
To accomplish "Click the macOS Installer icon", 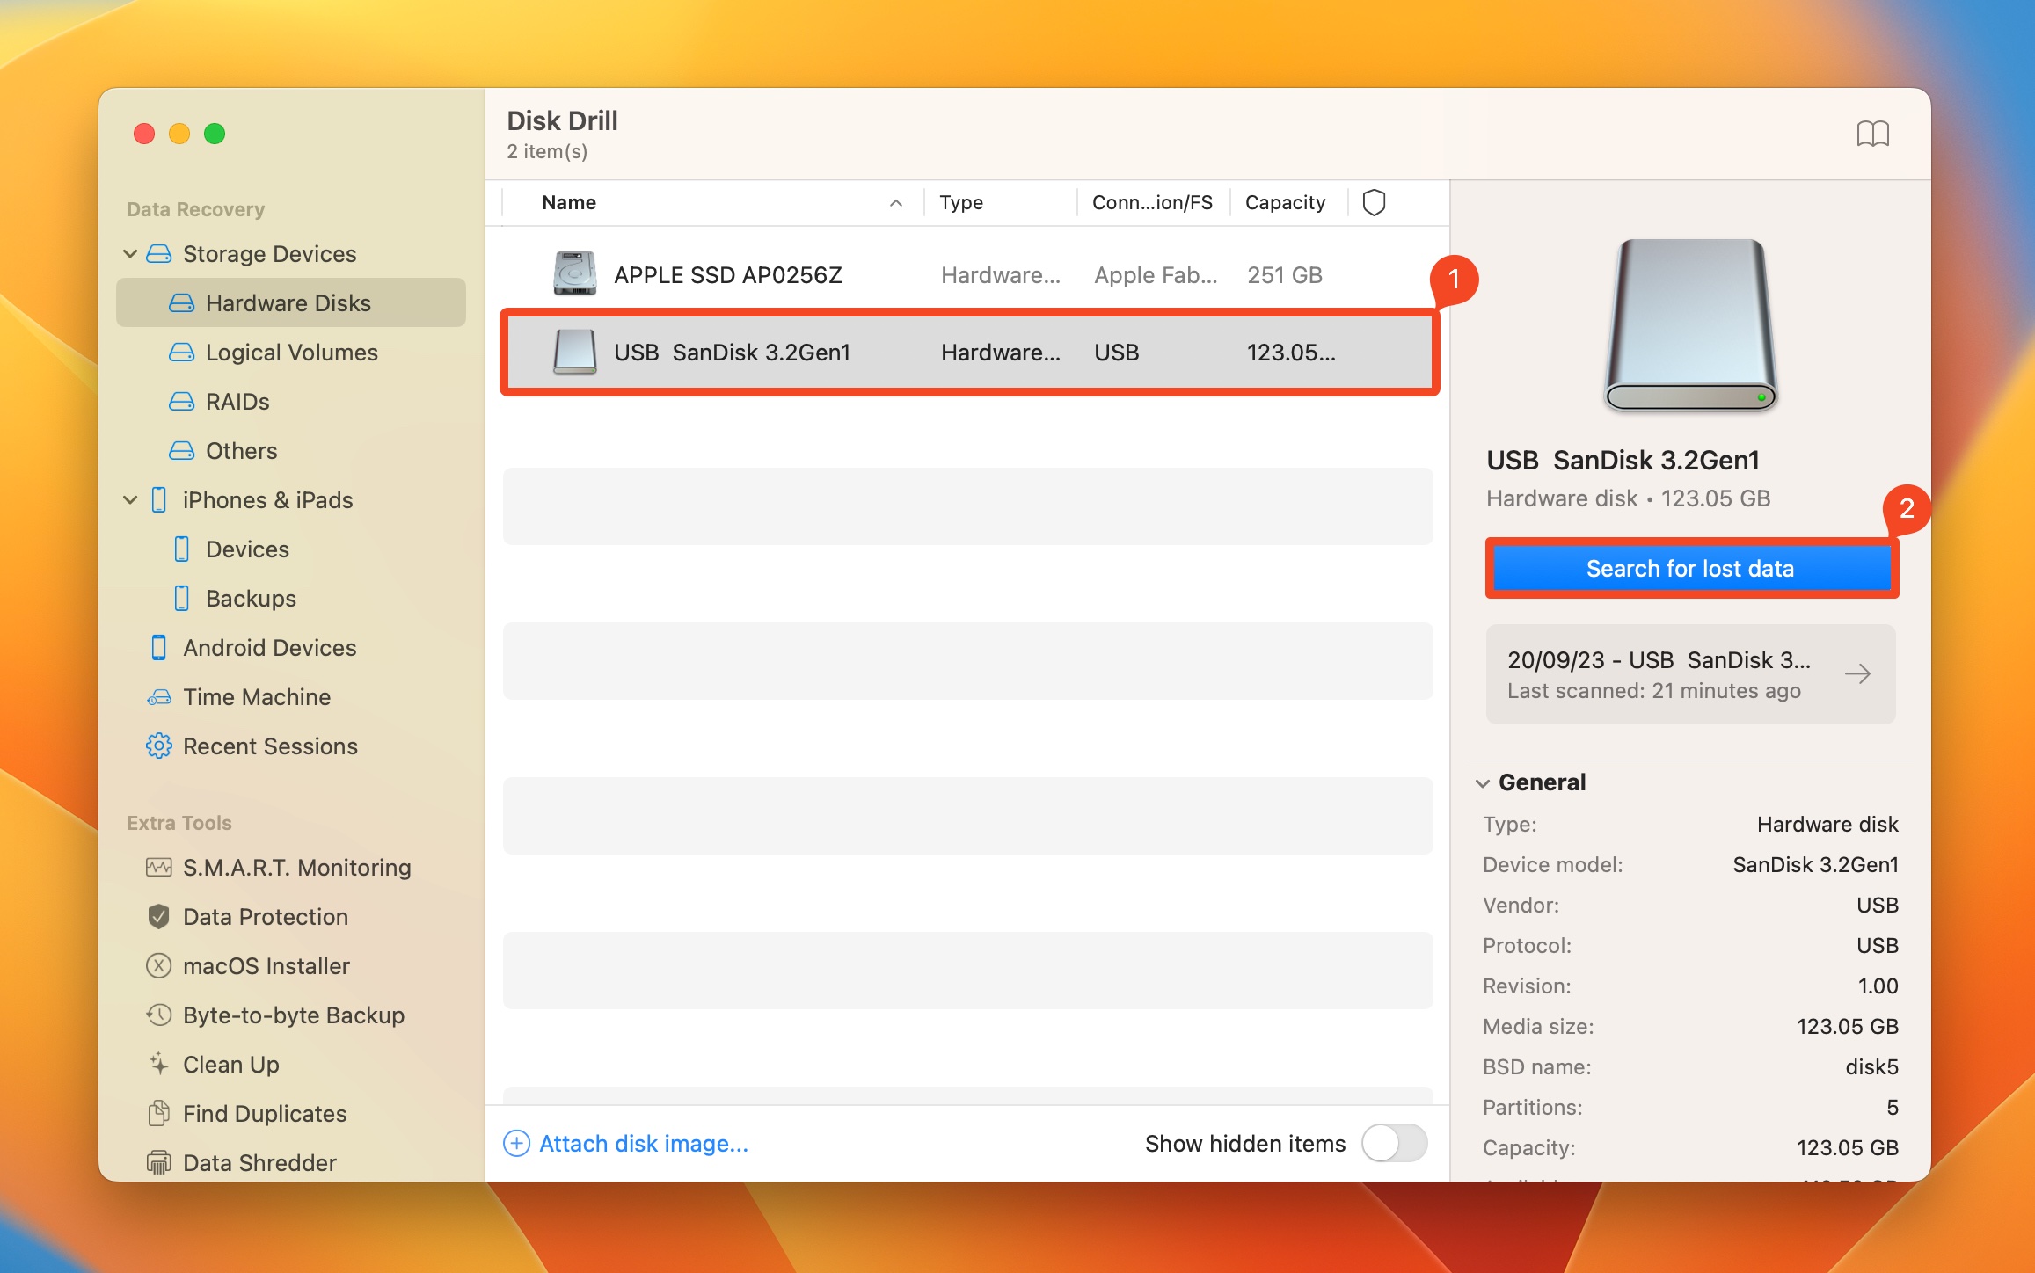I will (x=158, y=965).
